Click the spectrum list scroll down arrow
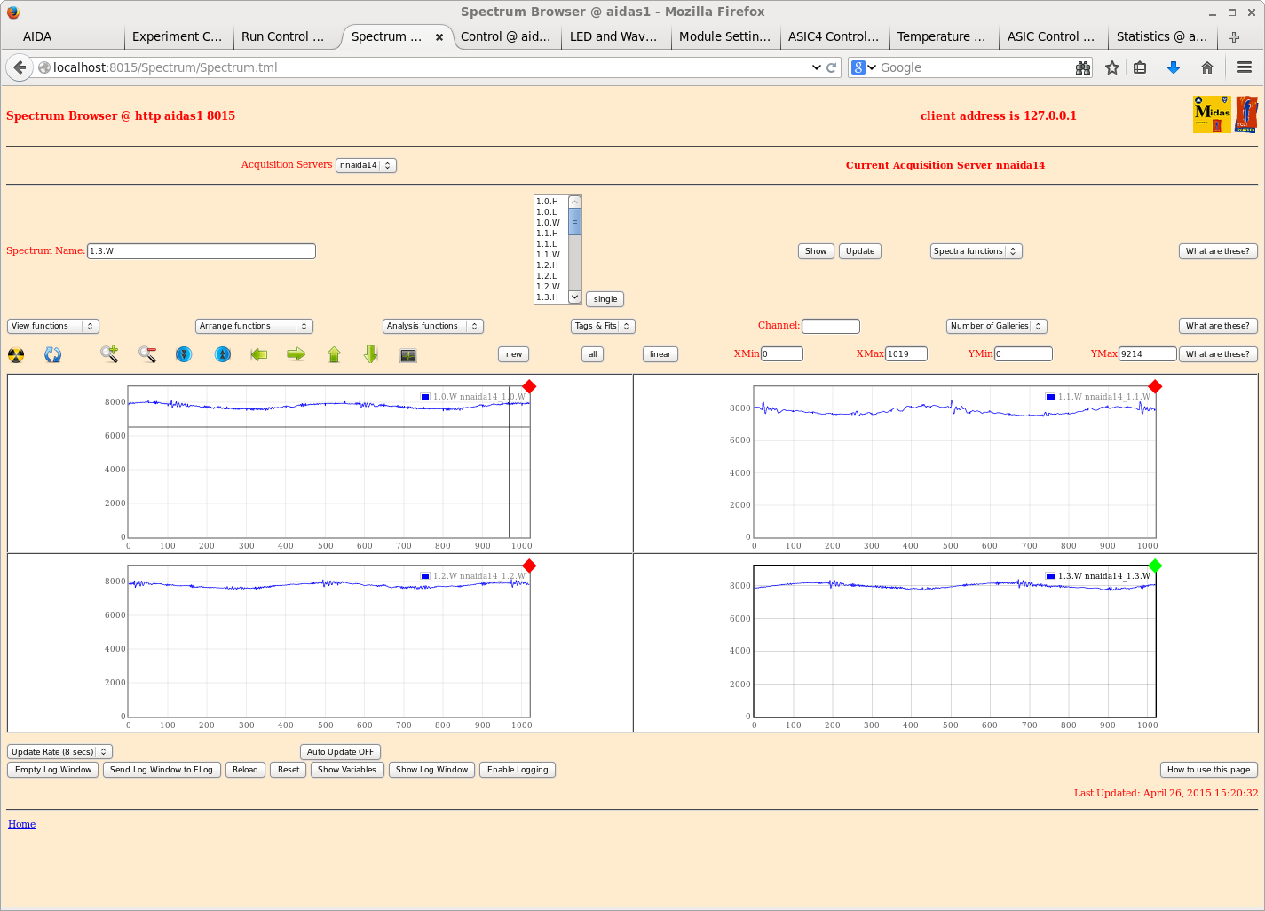This screenshot has height=911, width=1265. pyautogui.click(x=575, y=297)
